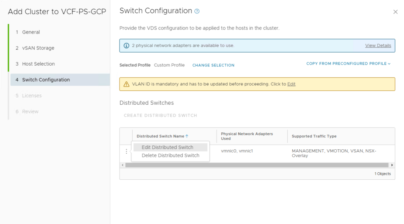Click the info icon in blue banner

click(126, 45)
